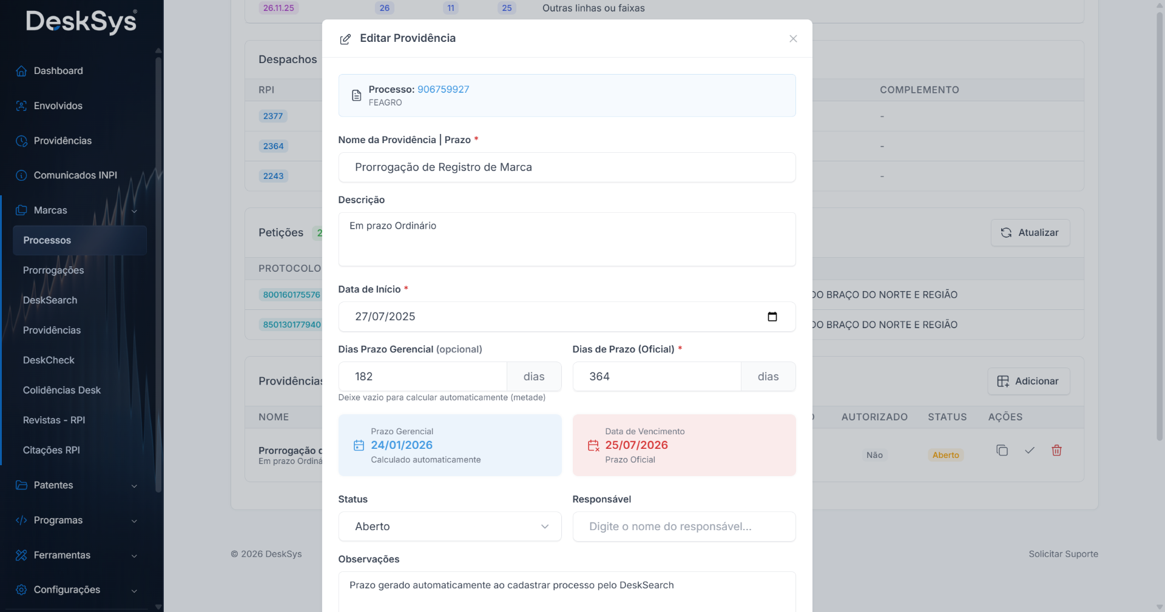Click the Aberto status badge in table
Screen dimensions: 1165x612
pyautogui.click(x=945, y=455)
